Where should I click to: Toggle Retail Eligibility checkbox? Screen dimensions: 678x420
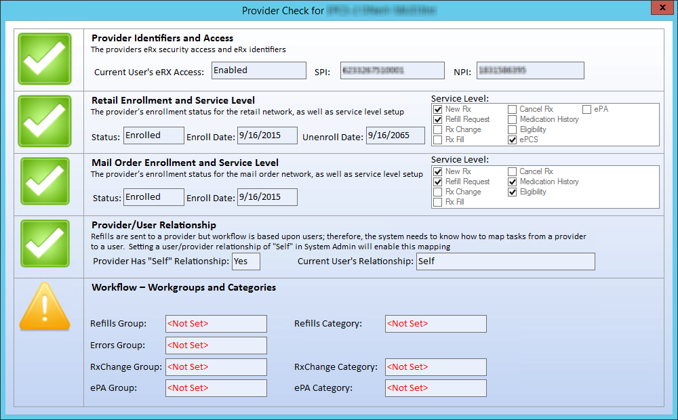pos(513,129)
